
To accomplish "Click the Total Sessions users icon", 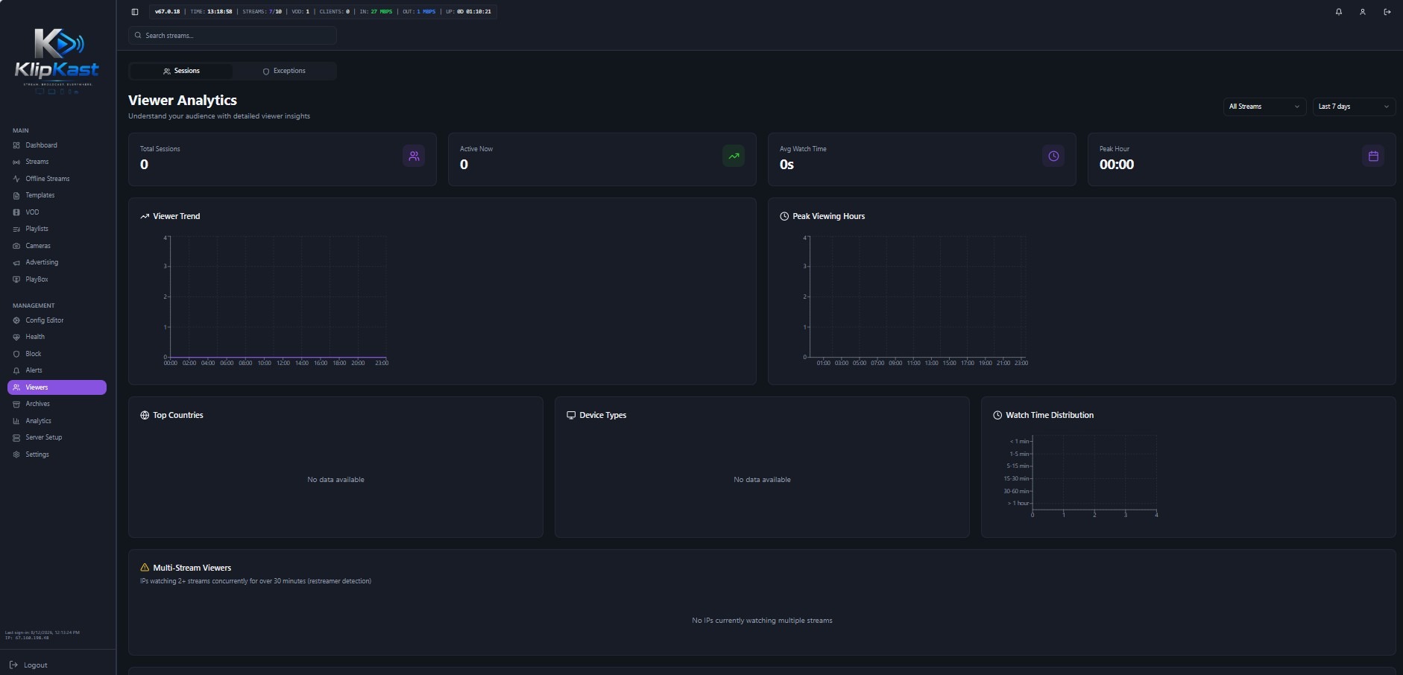I will pyautogui.click(x=414, y=156).
